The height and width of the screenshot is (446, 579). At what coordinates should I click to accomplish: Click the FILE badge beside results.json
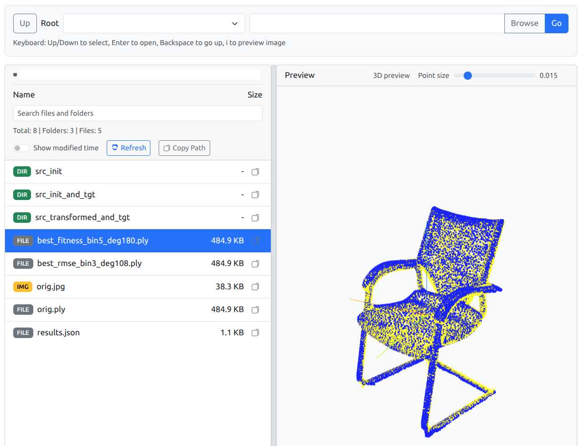pos(23,333)
